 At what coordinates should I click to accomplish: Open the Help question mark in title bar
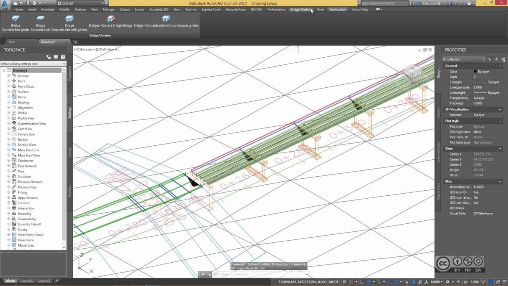[469, 3]
